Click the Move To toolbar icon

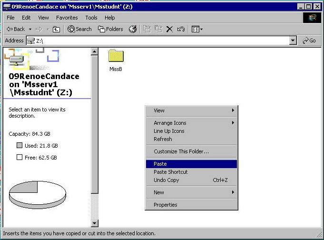(147, 29)
